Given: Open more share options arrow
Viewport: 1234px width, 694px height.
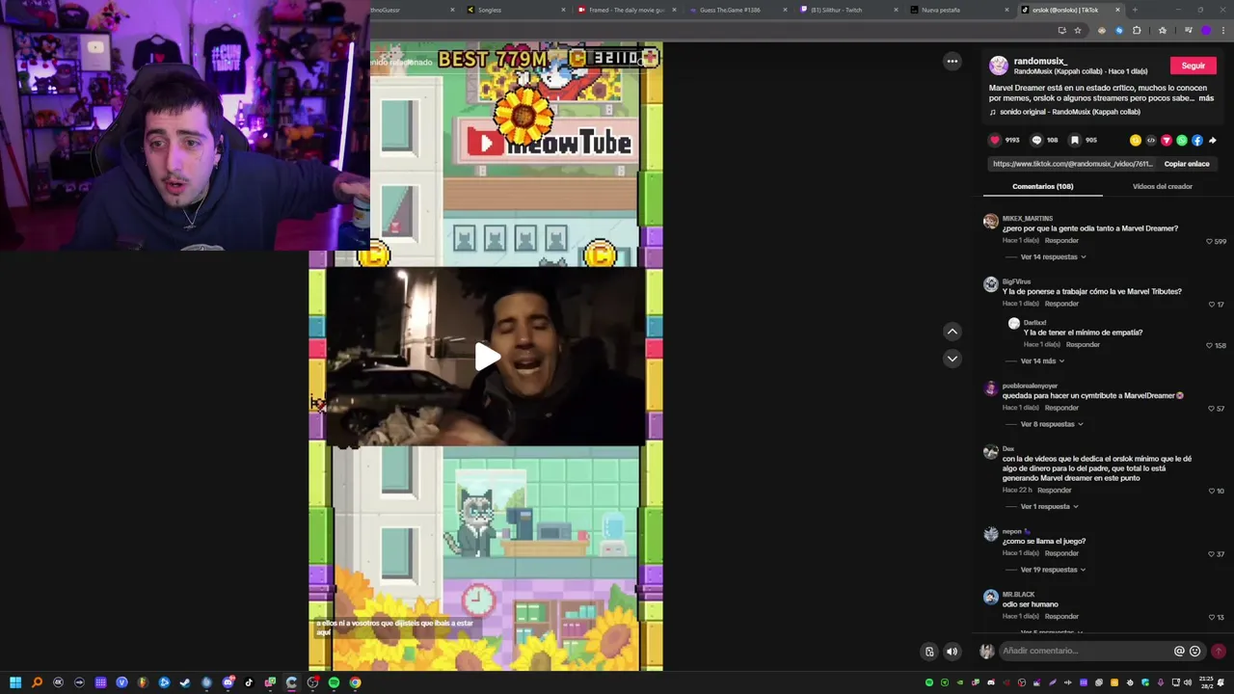Looking at the screenshot, I should [x=1213, y=140].
